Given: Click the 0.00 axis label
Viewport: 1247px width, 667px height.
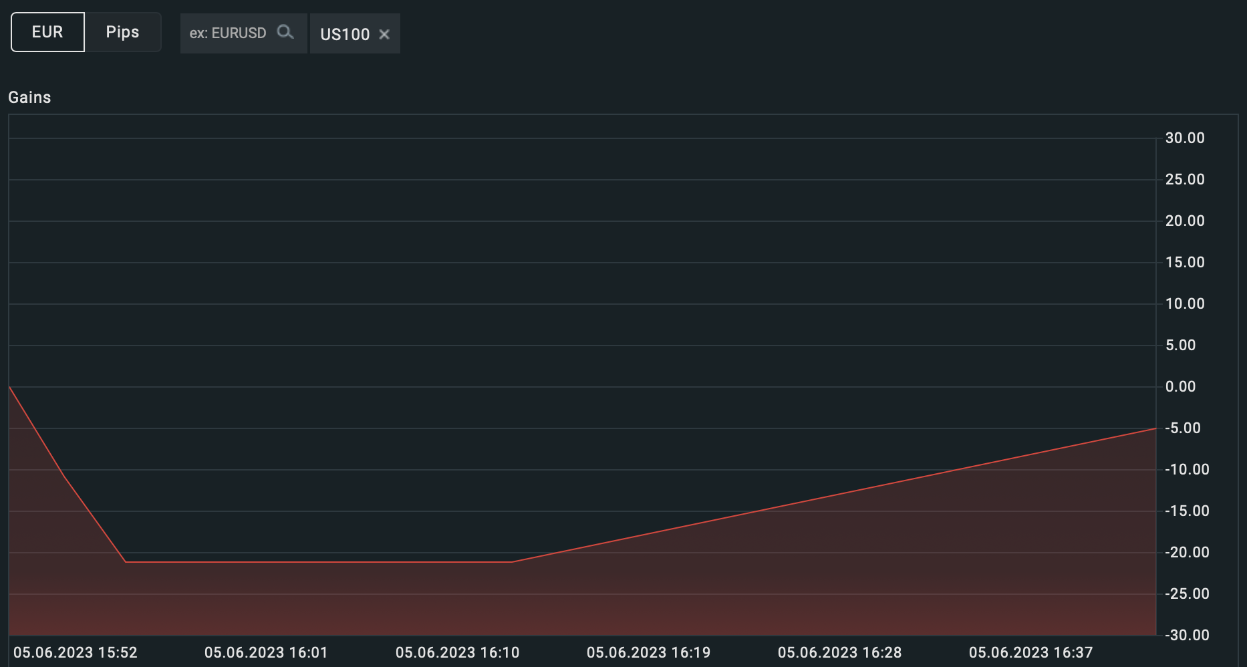Looking at the screenshot, I should point(1181,387).
